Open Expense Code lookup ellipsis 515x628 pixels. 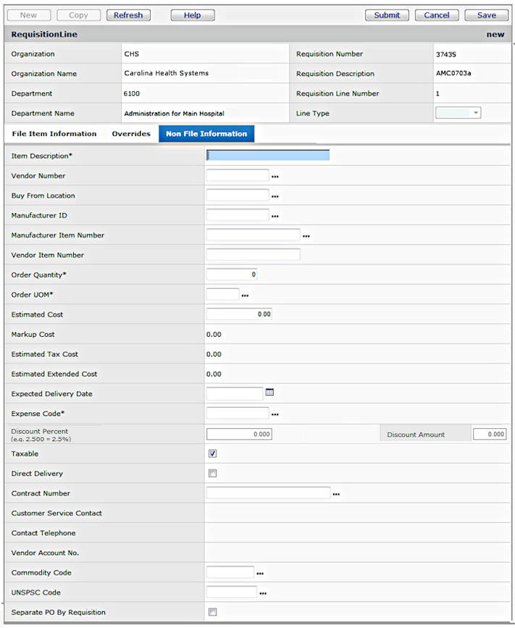[275, 414]
